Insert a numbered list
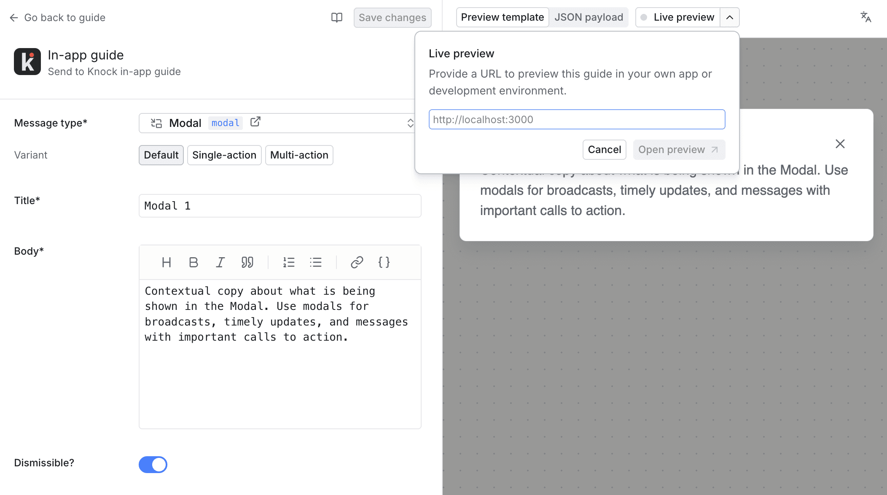Viewport: 887px width, 495px height. (x=289, y=262)
